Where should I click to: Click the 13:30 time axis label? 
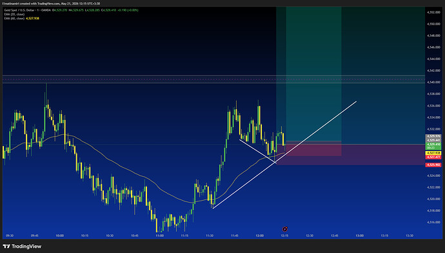(410, 236)
